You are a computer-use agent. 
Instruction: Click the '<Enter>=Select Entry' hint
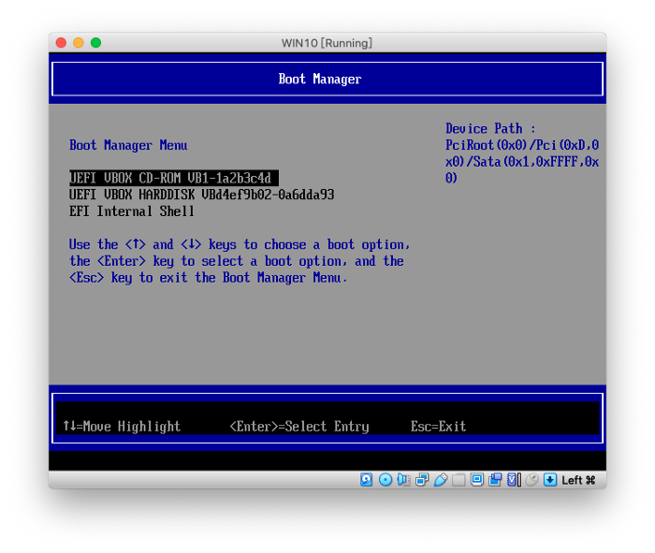click(298, 427)
